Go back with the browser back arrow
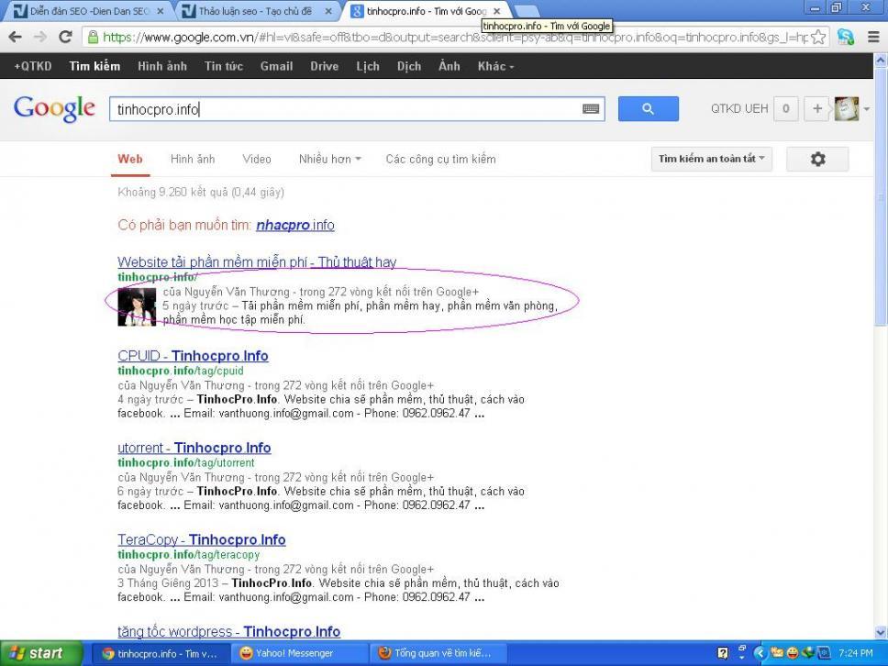Image resolution: width=888 pixels, height=666 pixels. click(x=16, y=38)
